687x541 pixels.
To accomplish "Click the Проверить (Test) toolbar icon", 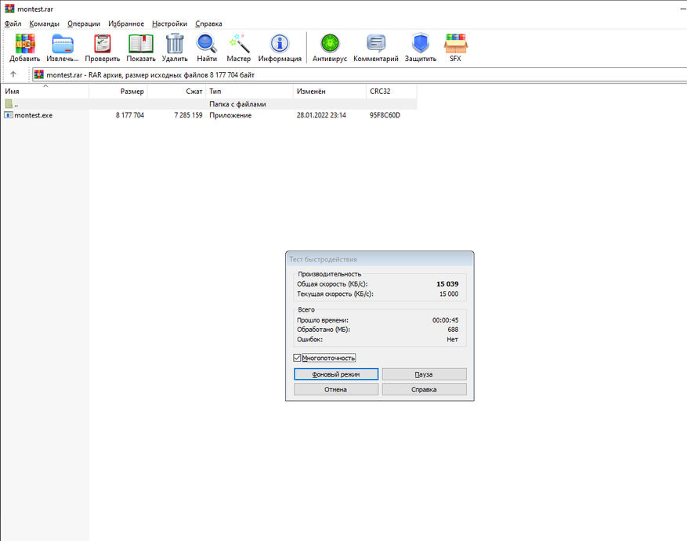I will click(103, 43).
